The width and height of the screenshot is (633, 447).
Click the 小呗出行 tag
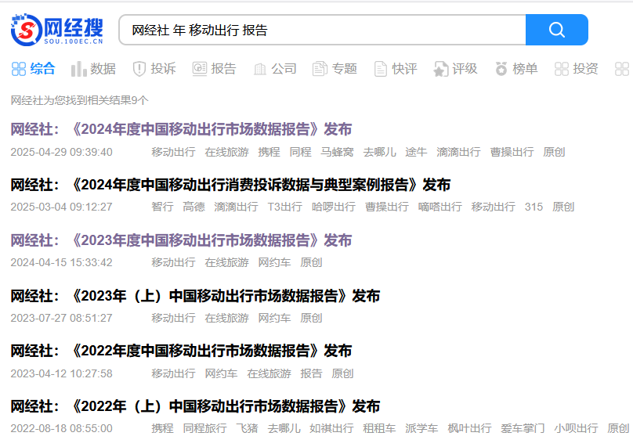tap(576, 428)
